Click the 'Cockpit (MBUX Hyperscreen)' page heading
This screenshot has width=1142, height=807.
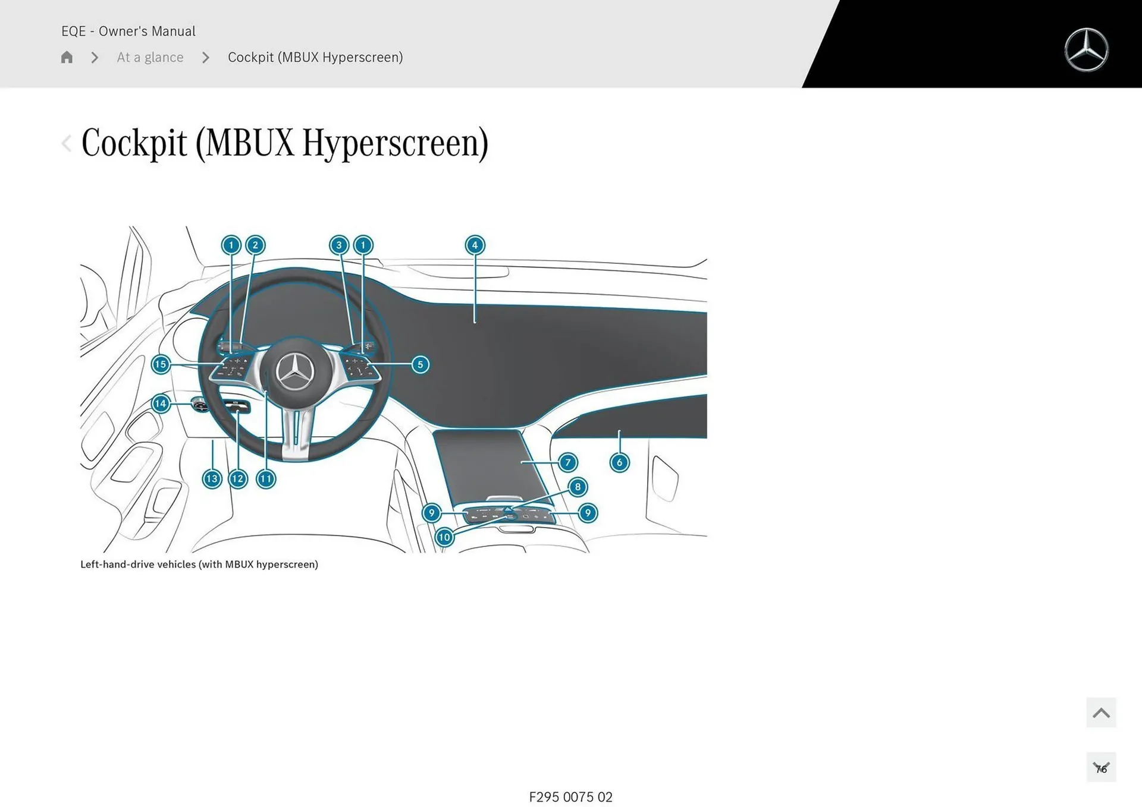284,143
